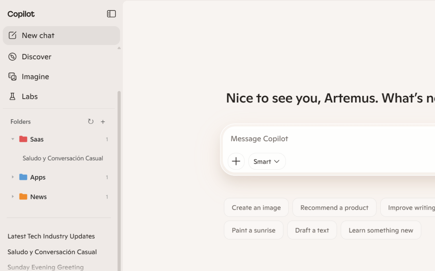The image size is (435, 271).
Task: Open the Latest Tech Industry Updates chat
Action: 51,236
